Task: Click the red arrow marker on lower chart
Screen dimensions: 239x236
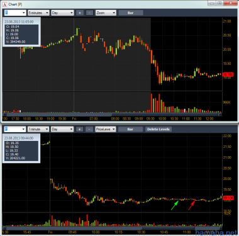Action: point(192,205)
